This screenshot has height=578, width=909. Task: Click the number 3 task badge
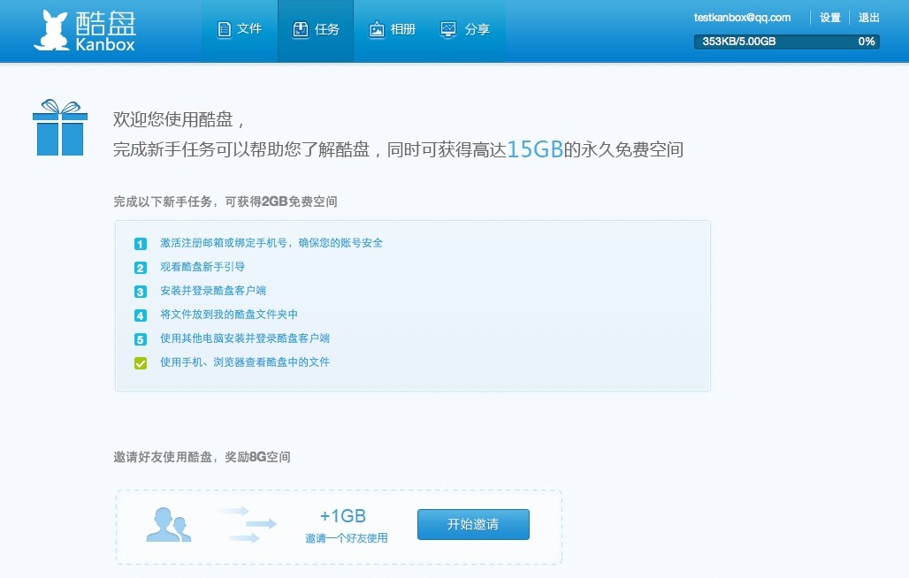click(141, 292)
